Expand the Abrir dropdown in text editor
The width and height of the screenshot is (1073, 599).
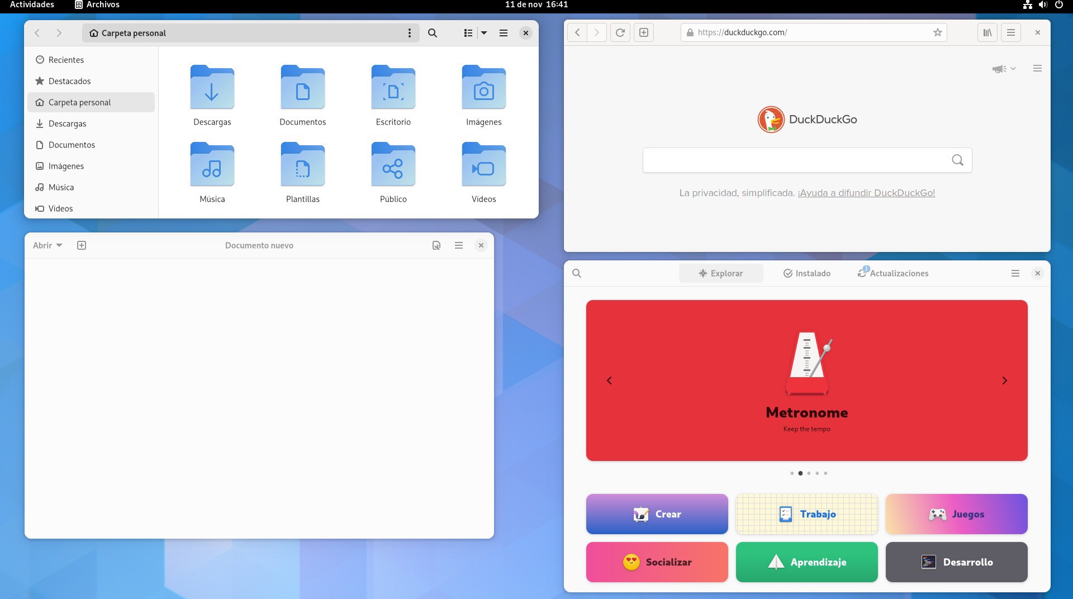pos(48,245)
